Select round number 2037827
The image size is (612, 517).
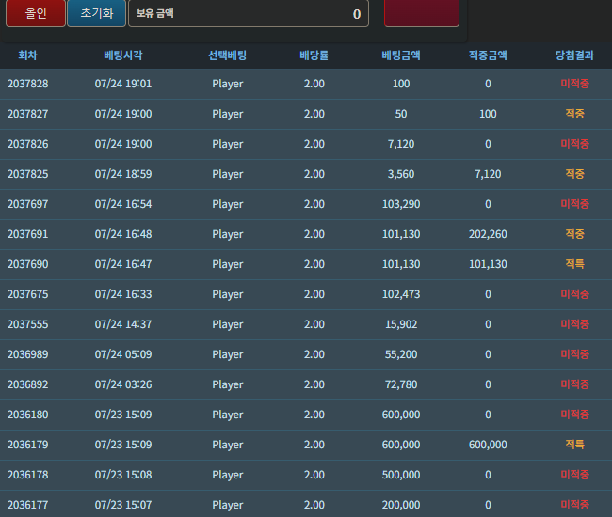(27, 114)
